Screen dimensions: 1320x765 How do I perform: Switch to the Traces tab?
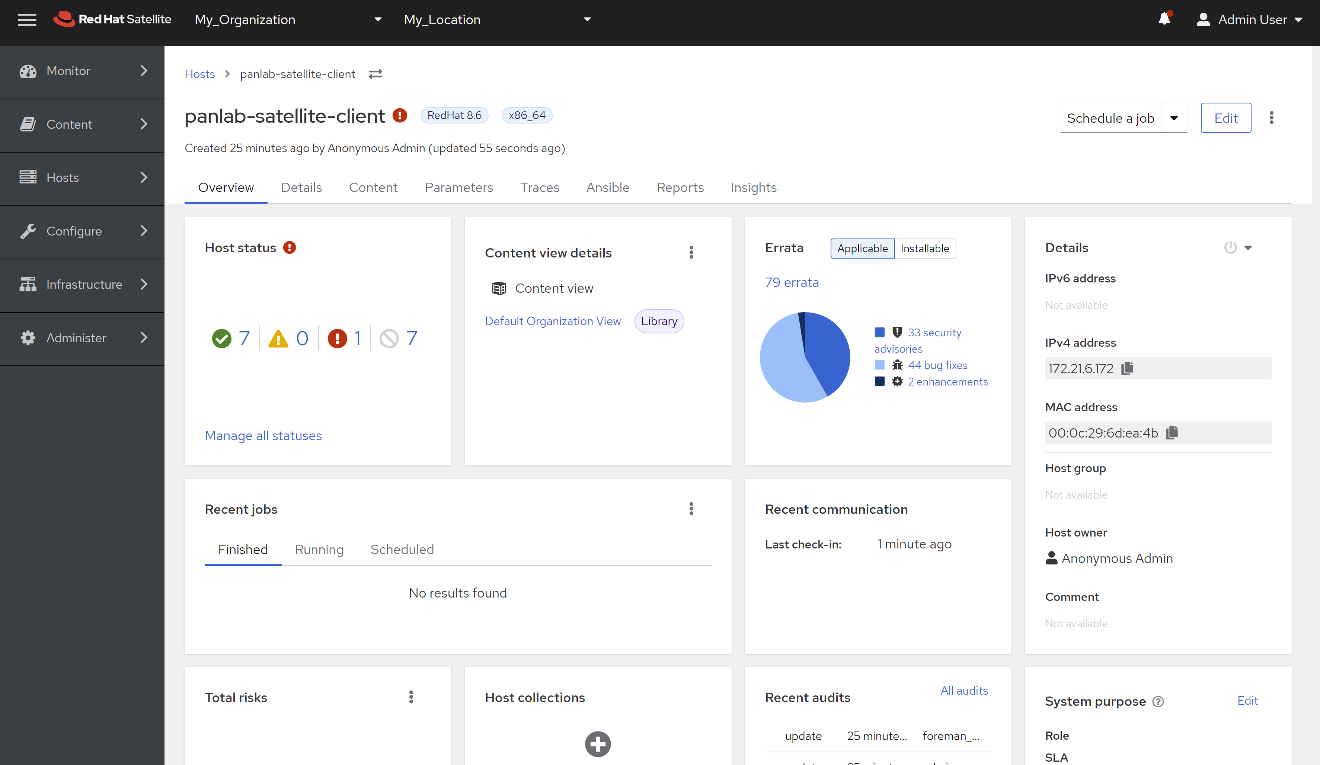coord(540,188)
